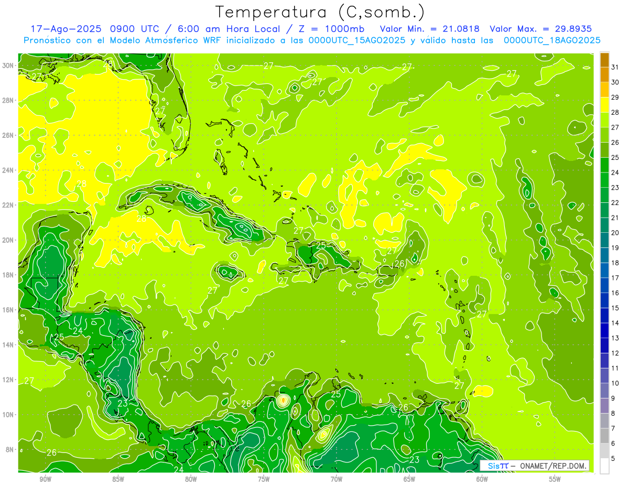Click the legend swatch between 23 and 24
The height and width of the screenshot is (486, 629).
tap(604, 180)
